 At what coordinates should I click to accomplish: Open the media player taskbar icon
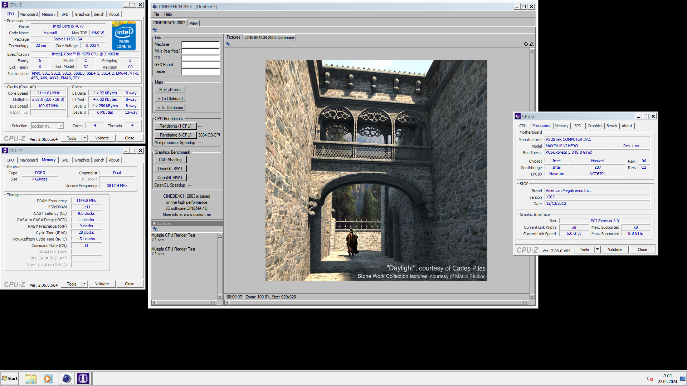coord(48,378)
